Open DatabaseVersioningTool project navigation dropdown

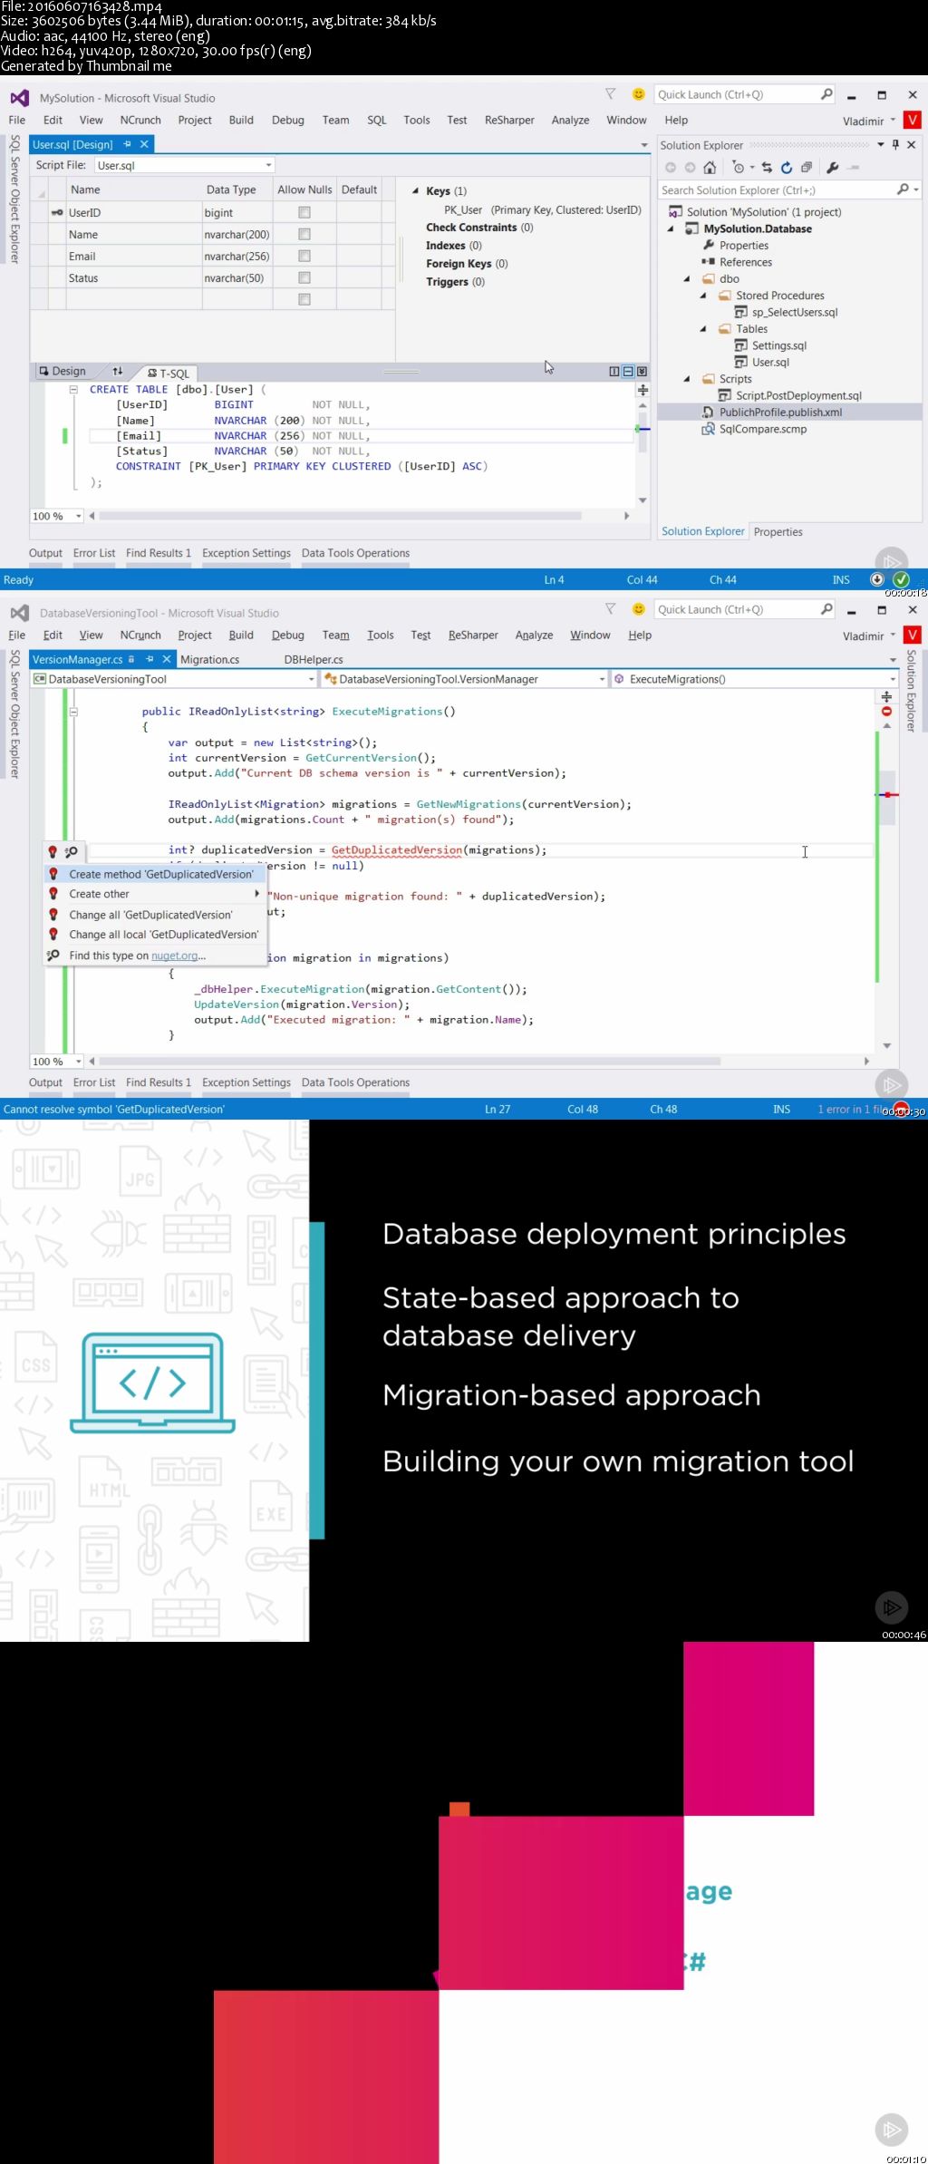(311, 679)
